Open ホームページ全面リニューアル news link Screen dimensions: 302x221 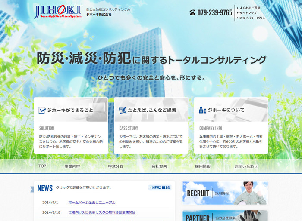click(91, 202)
